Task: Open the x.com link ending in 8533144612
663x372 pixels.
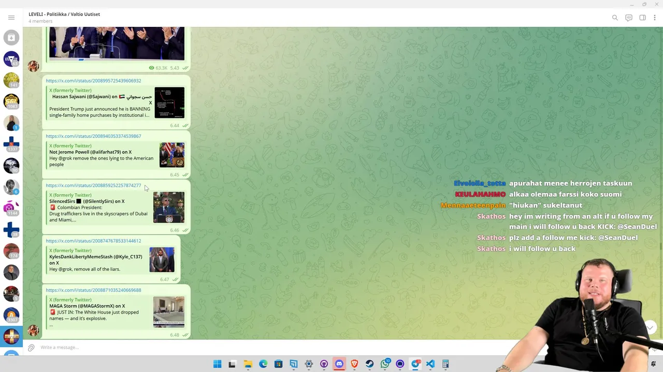Action: point(93,241)
